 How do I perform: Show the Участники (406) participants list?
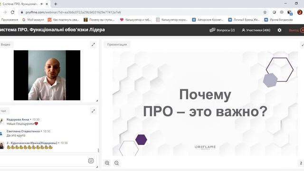click(x=256, y=30)
